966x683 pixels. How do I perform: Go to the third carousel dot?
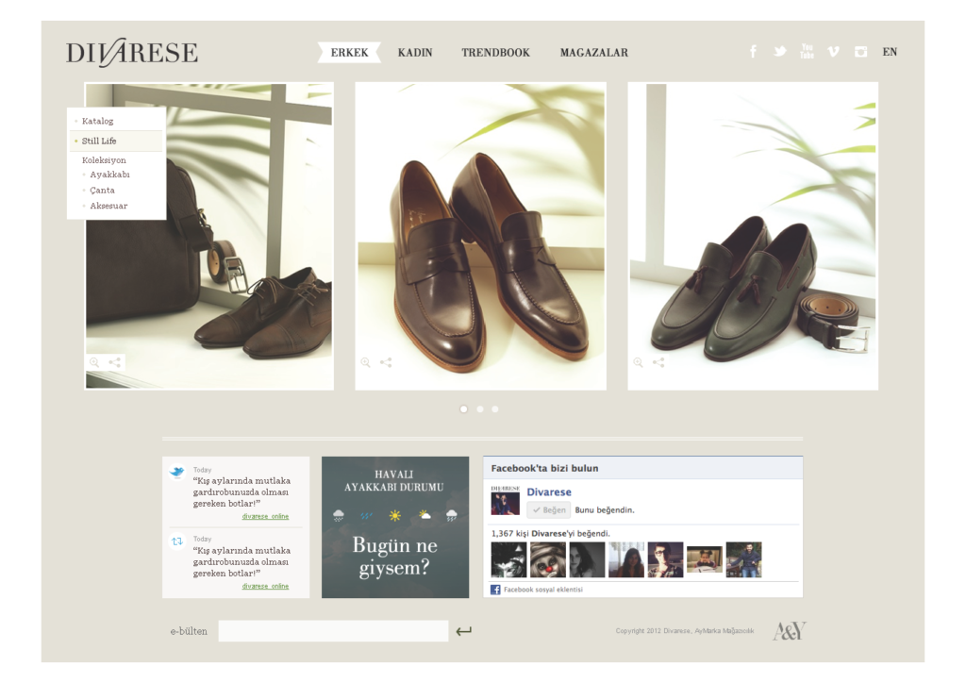[x=495, y=409]
